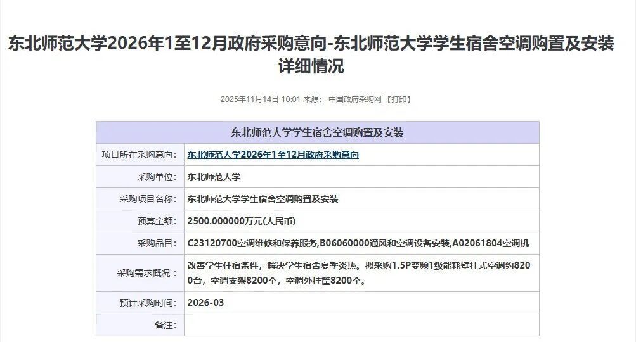This screenshot has height=342, width=636.
Task: Click the 来源：中国政府采购网 source text
Action: 343,99
